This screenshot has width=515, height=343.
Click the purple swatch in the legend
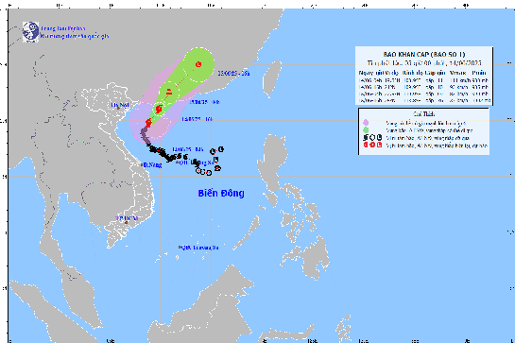(x=366, y=123)
